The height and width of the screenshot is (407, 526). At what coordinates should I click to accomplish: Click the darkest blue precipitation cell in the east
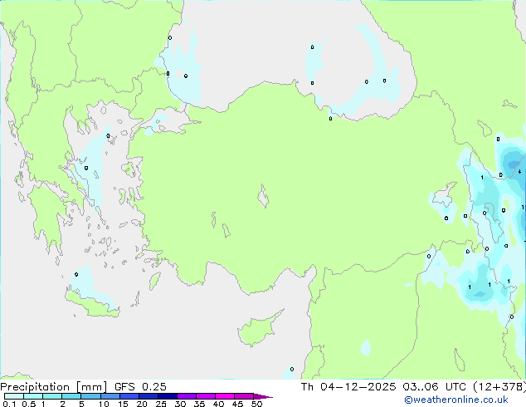tap(513, 163)
